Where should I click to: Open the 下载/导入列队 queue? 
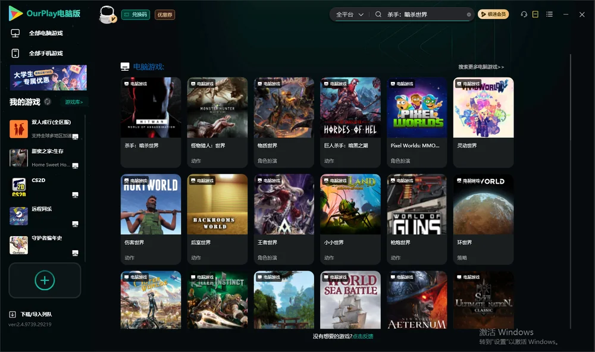click(x=31, y=314)
